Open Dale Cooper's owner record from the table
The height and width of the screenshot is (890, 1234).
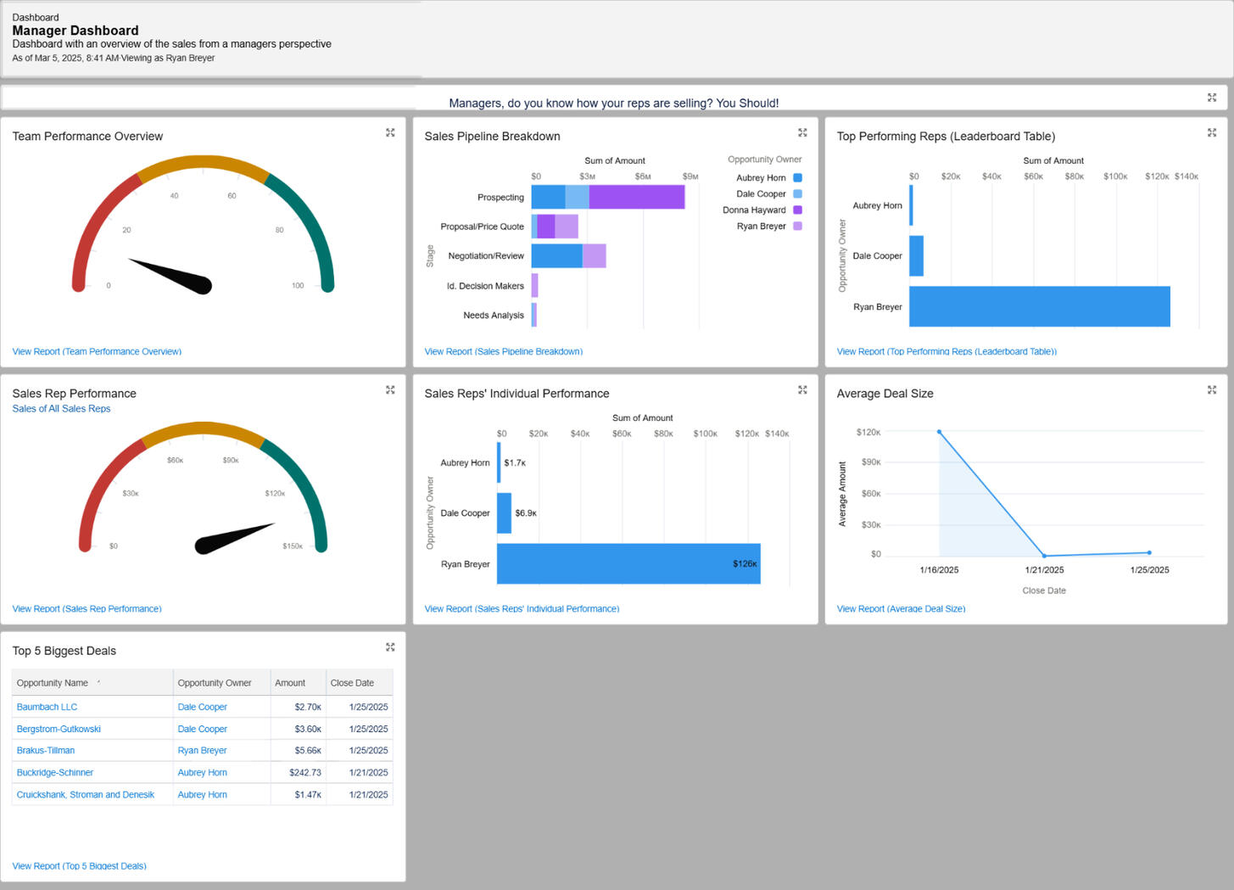(202, 707)
